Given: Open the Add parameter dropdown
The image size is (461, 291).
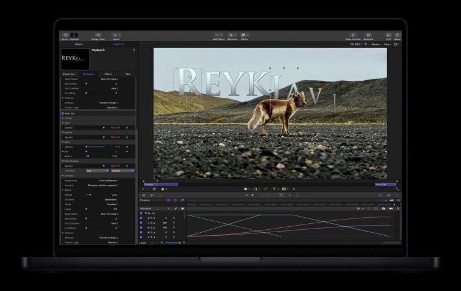Looking at the screenshot, I should point(97,171).
